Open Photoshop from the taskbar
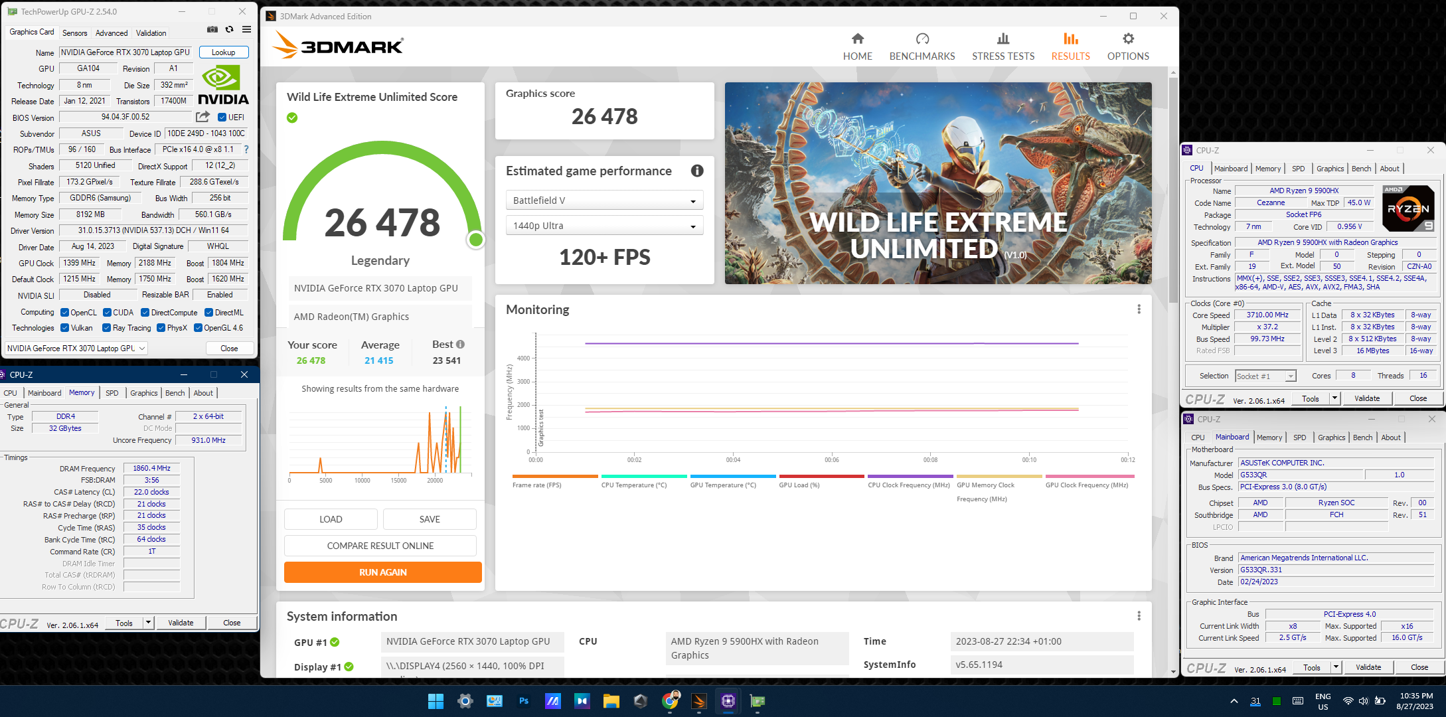 tap(524, 701)
